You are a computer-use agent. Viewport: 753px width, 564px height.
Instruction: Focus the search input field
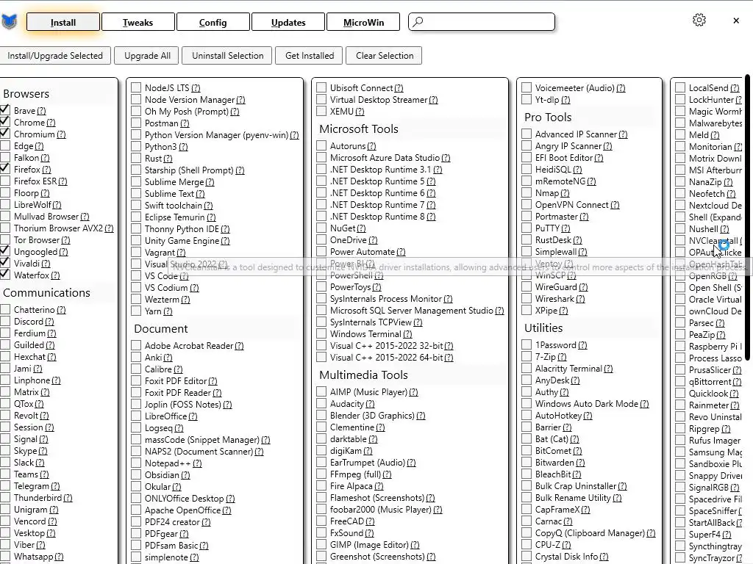[x=482, y=21]
